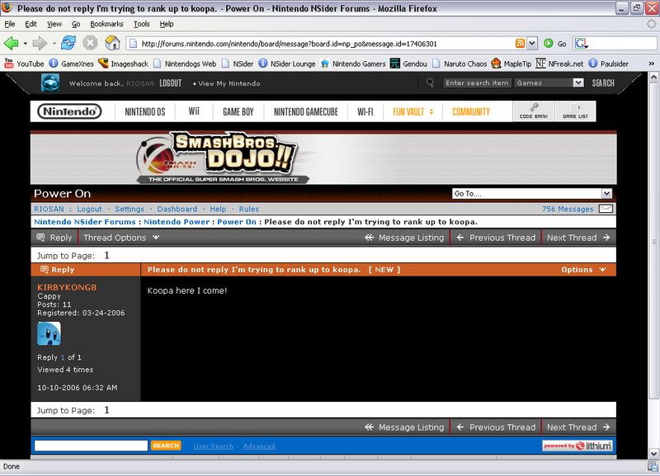Open the KIRBYKONG8 profile link
The height and width of the screenshot is (476, 660).
[x=67, y=287]
